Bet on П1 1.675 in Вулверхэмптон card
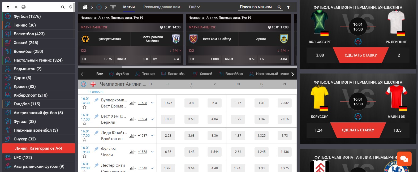418x172 pixels. 97,59
